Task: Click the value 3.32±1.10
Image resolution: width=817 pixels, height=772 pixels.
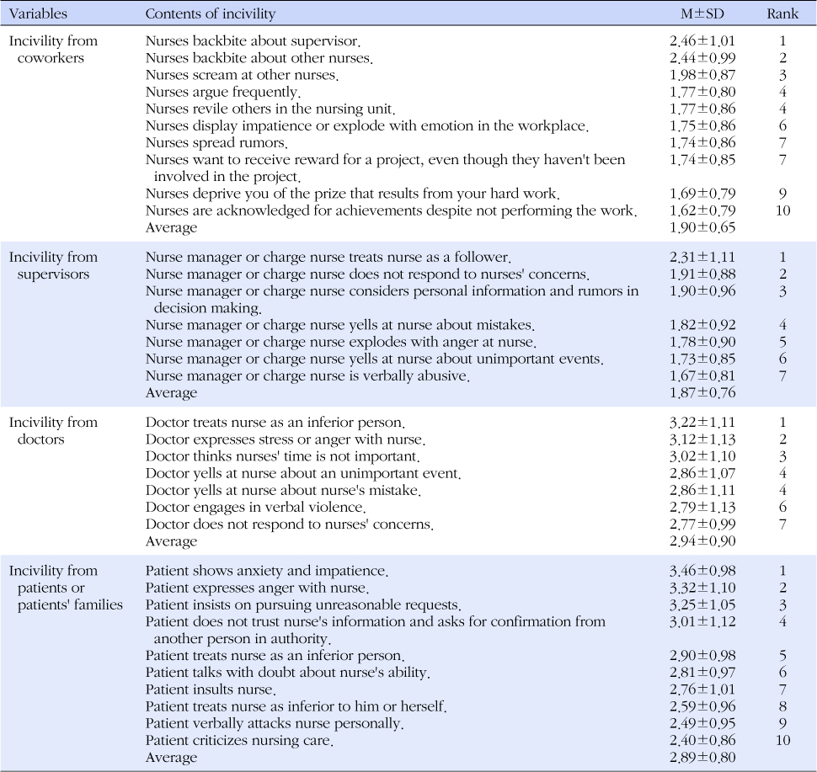Action: point(702,588)
